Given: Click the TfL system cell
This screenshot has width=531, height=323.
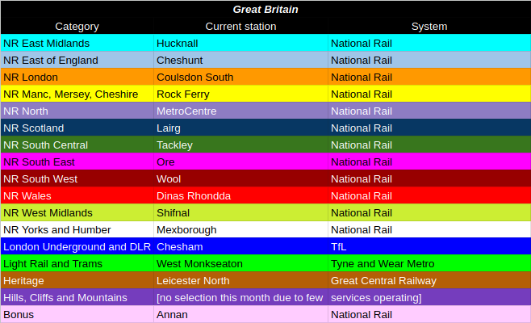Looking at the screenshot, I should tap(338, 246).
